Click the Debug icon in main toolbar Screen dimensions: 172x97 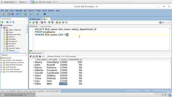tap(30, 14)
